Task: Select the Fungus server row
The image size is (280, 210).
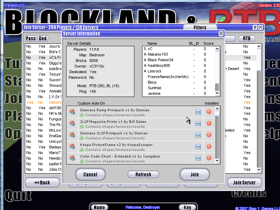Action: point(44,119)
